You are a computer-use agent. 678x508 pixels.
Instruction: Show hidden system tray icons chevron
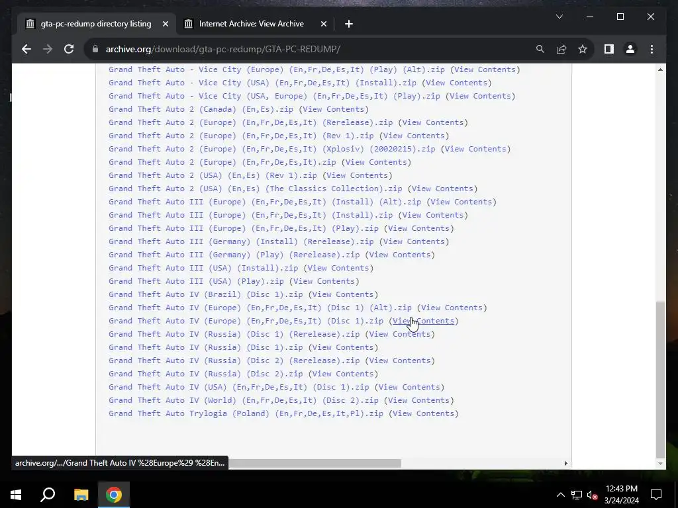(x=560, y=495)
